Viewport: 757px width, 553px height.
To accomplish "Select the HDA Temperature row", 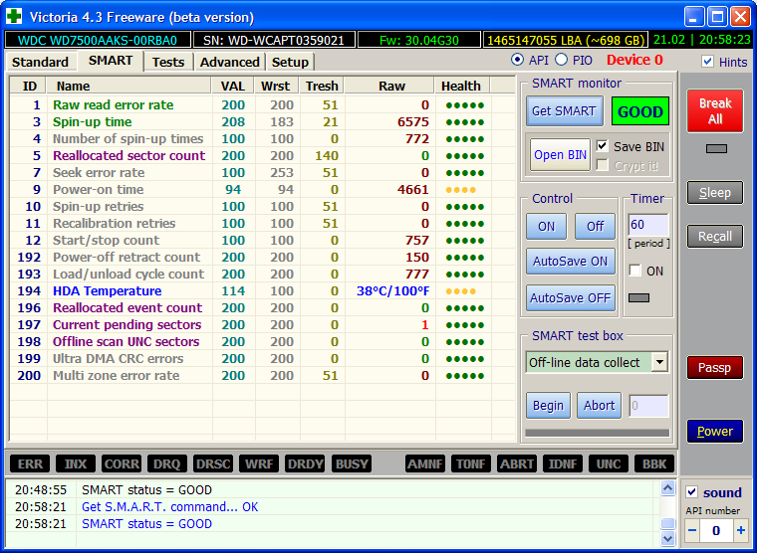I will (x=262, y=291).
